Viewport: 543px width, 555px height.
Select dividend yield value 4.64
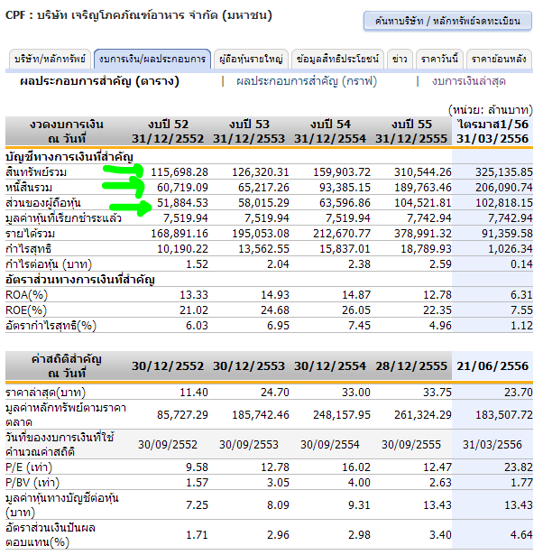[x=521, y=535]
